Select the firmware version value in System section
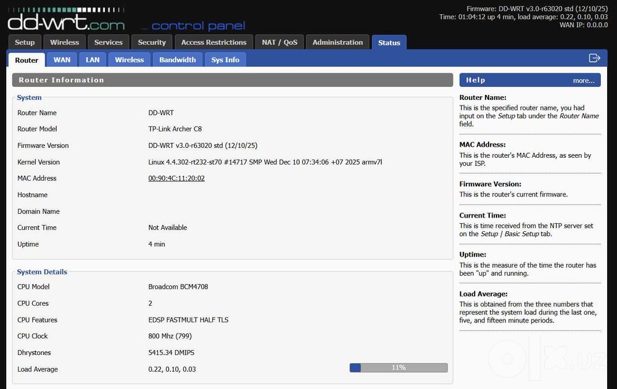Viewport: 617px width, 389px height. (x=202, y=145)
